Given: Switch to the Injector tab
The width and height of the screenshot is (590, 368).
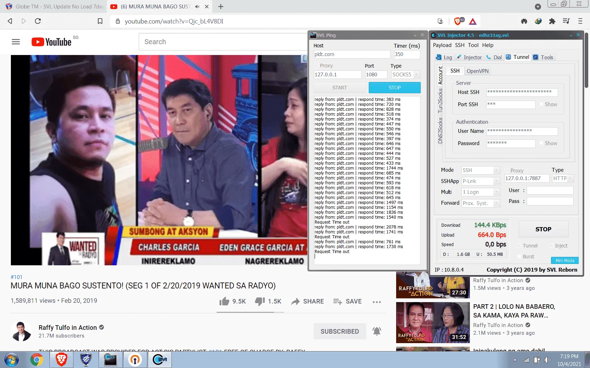Looking at the screenshot, I should (469, 57).
